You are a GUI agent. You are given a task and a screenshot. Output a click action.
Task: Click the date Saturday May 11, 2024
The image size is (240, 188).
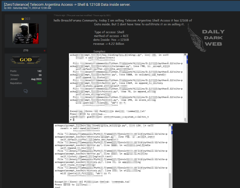pos(25,8)
